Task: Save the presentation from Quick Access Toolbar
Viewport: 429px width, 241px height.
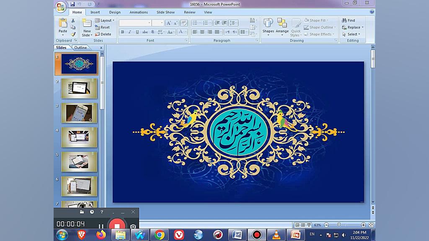Action: (72, 4)
